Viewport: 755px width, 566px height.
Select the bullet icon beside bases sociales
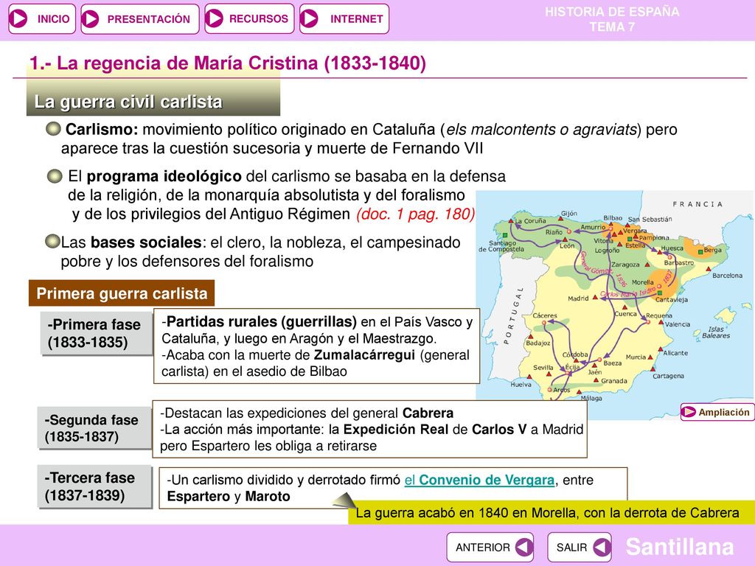52,241
